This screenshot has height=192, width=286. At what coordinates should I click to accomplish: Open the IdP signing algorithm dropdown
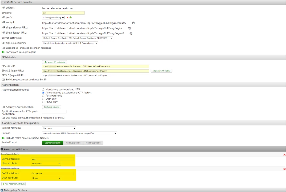click(70, 43)
